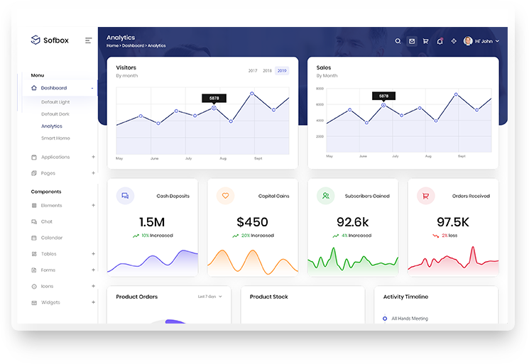Open the mail envelope icon
Screen dimensions: 529x364
click(412, 41)
